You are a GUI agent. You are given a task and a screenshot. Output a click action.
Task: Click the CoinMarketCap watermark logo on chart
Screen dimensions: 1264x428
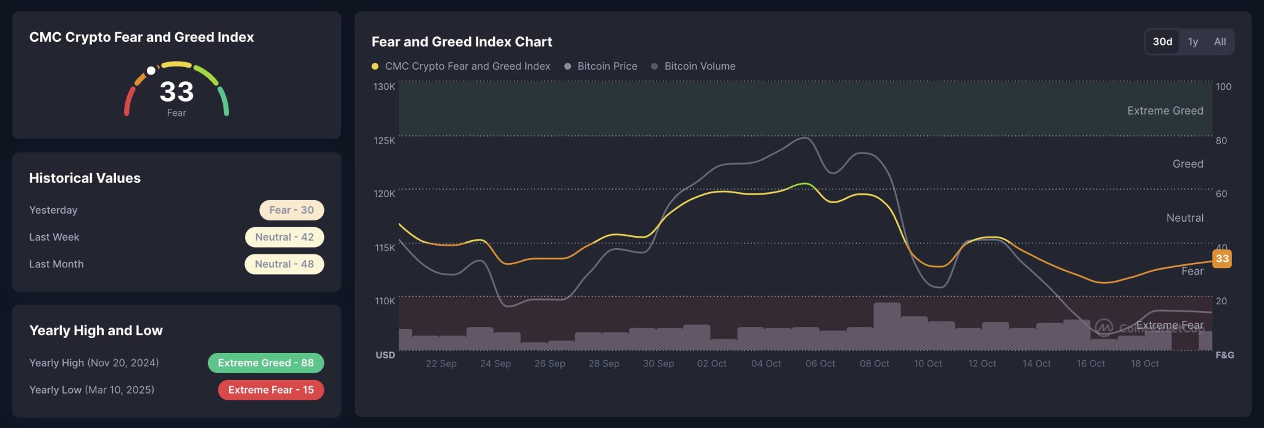click(1104, 327)
